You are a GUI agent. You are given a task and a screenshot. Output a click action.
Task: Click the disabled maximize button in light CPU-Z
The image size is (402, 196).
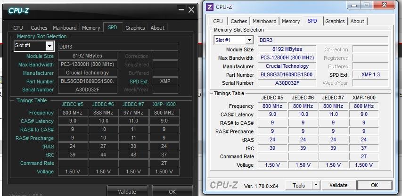[x=367, y=5]
